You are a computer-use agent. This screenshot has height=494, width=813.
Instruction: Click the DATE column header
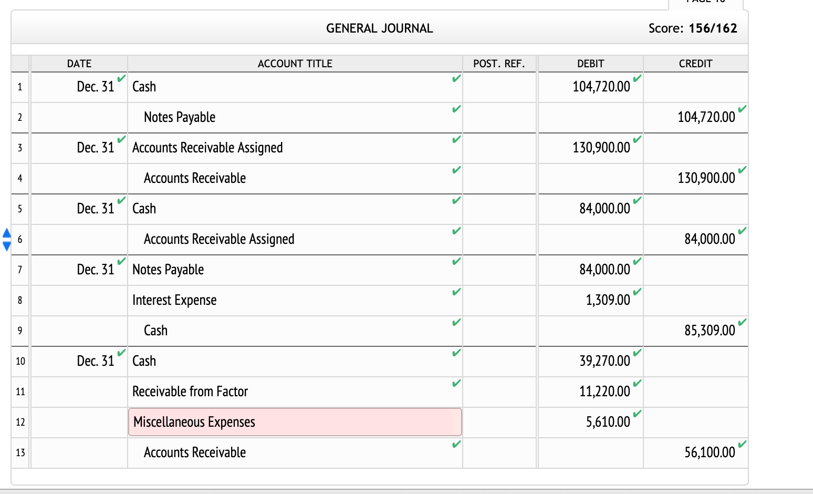pyautogui.click(x=79, y=64)
